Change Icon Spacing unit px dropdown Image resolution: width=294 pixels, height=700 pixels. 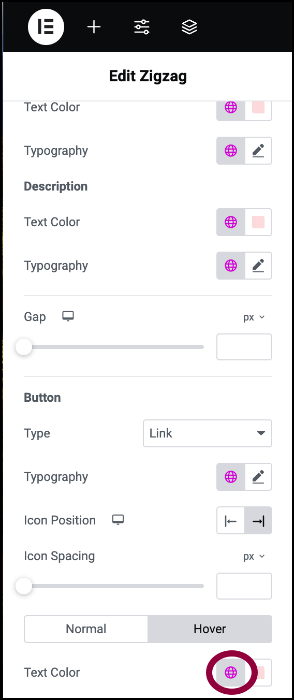tap(254, 556)
